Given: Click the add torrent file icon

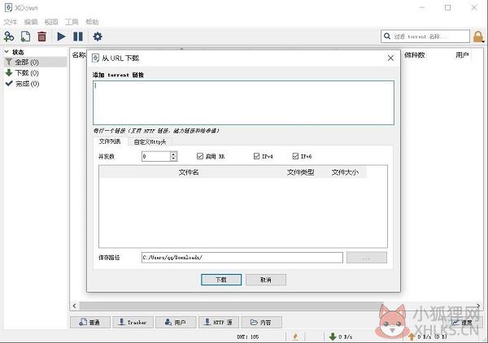Looking at the screenshot, I should [25, 37].
